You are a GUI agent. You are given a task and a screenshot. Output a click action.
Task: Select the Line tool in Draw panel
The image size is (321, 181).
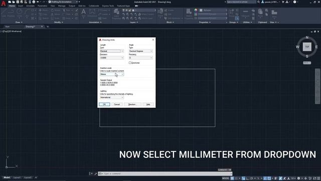point(4,13)
